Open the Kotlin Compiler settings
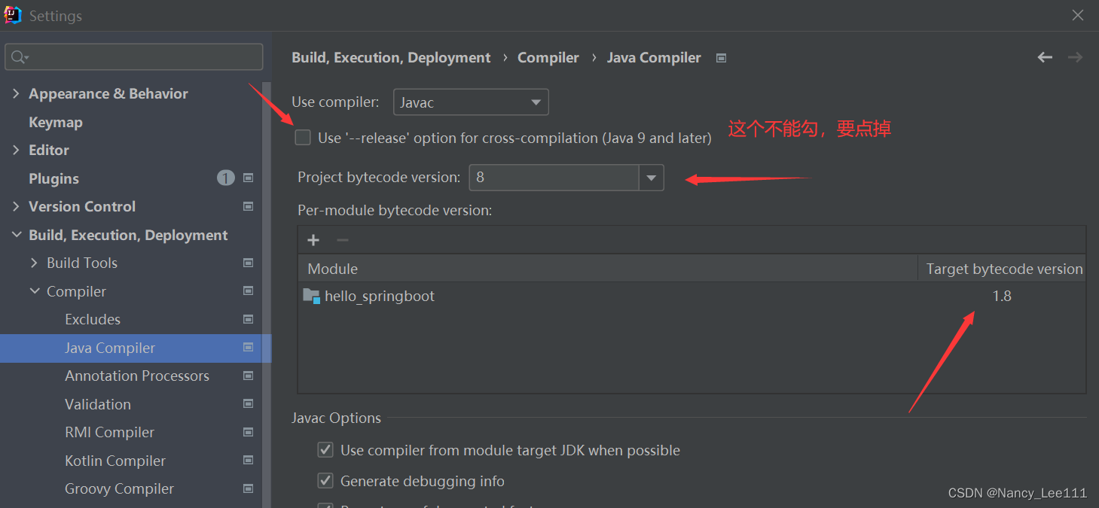This screenshot has width=1099, height=508. tap(114, 460)
